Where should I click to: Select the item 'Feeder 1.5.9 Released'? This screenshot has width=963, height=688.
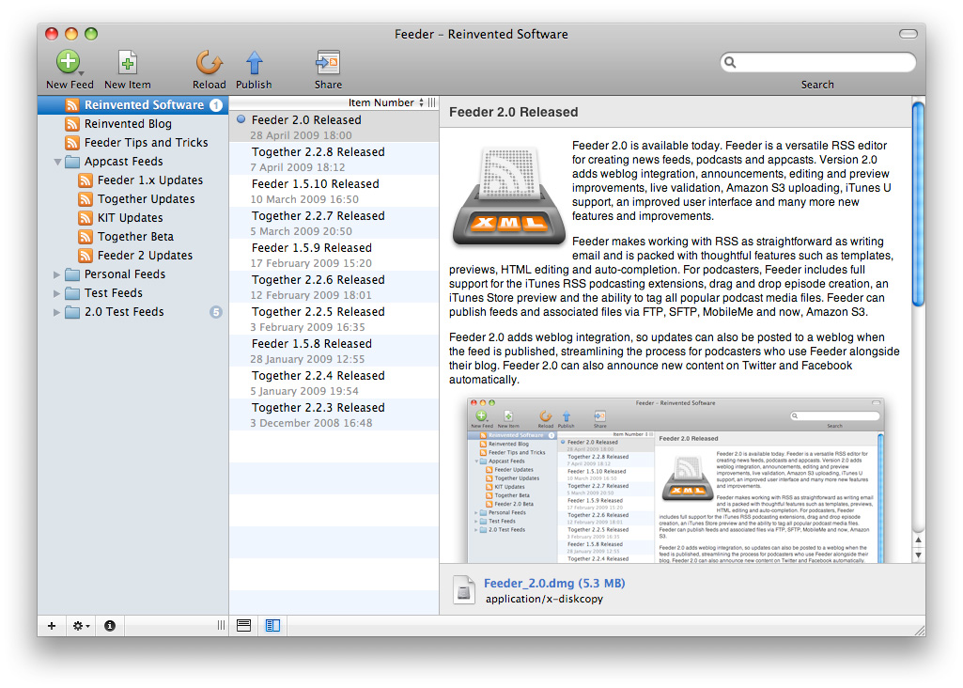click(x=334, y=255)
